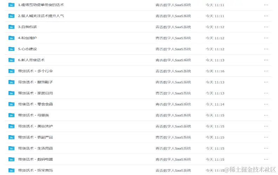This screenshot has width=278, height=175.
Task: Click 青否数字人SaaS系统 in 3.自我包装 row
Action: point(173,27)
